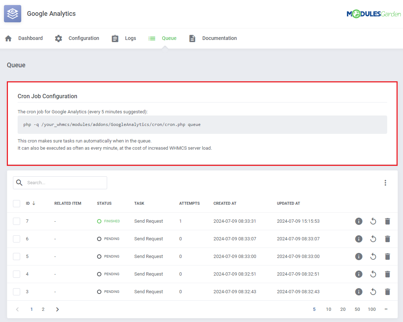Show info for task ID 3
Viewport: 403px width, 322px height.
click(x=359, y=292)
